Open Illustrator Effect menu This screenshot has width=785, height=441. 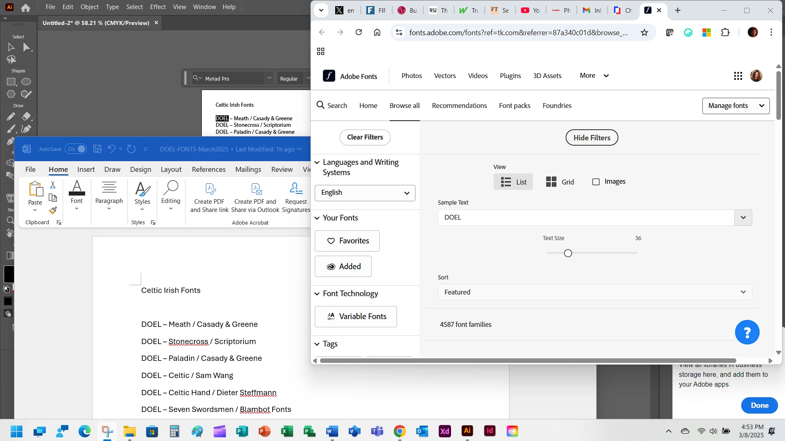(158, 7)
